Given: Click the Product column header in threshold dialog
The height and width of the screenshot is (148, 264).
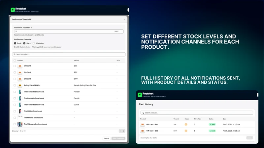Looking at the screenshot, I should pos(20,61).
